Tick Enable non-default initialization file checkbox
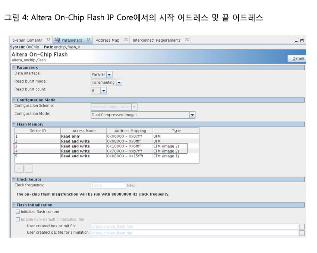The height and width of the screenshot is (253, 317). click(18, 220)
